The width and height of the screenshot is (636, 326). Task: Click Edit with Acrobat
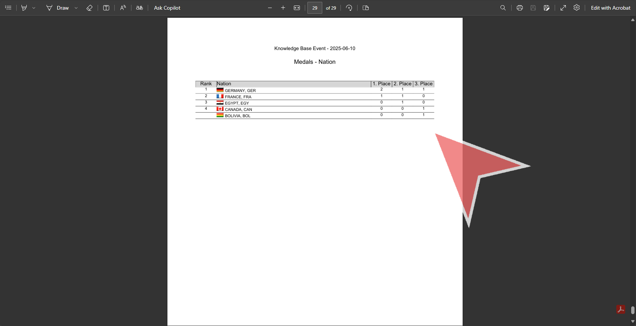[610, 8]
